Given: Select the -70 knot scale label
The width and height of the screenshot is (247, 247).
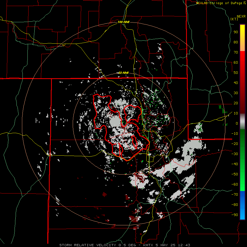Looking at the screenshot, I should (x=235, y=195).
